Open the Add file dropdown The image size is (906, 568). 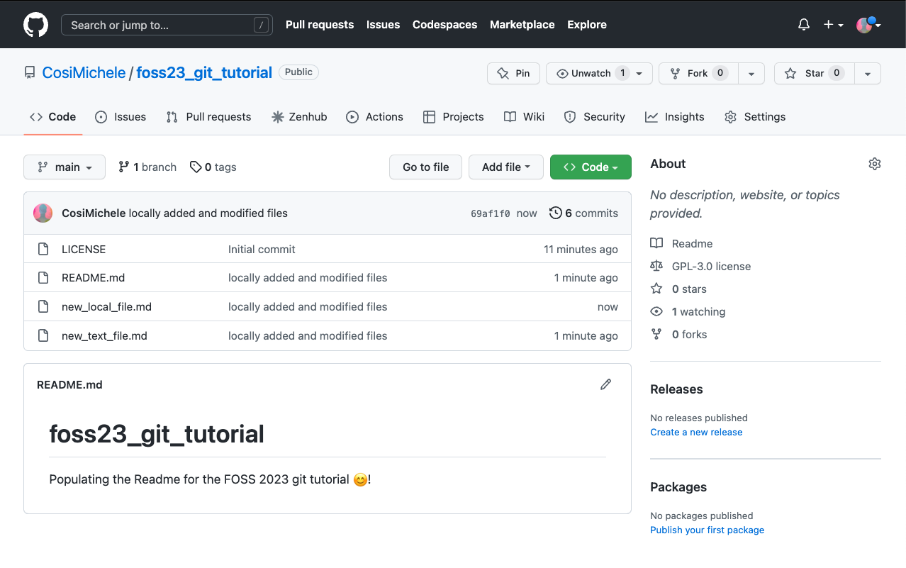(x=506, y=167)
